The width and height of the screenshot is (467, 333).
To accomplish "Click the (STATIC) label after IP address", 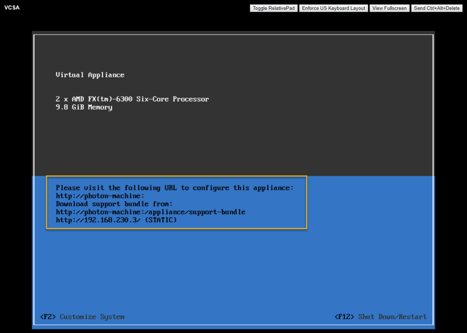I will [161, 220].
